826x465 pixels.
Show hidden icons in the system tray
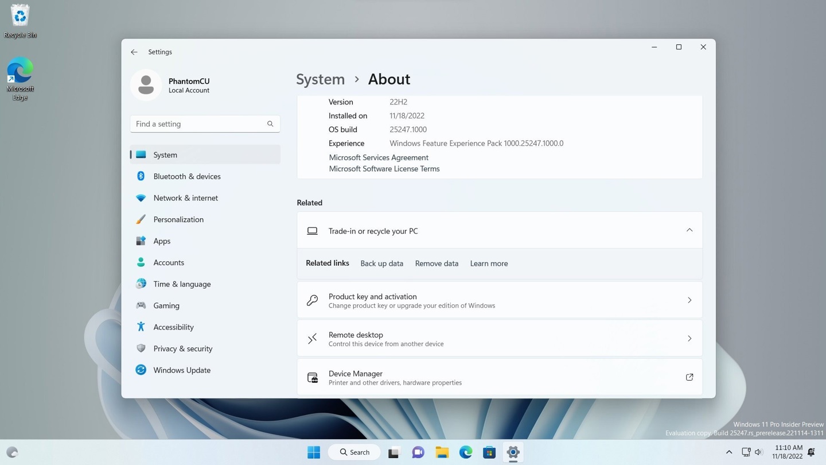click(x=729, y=452)
